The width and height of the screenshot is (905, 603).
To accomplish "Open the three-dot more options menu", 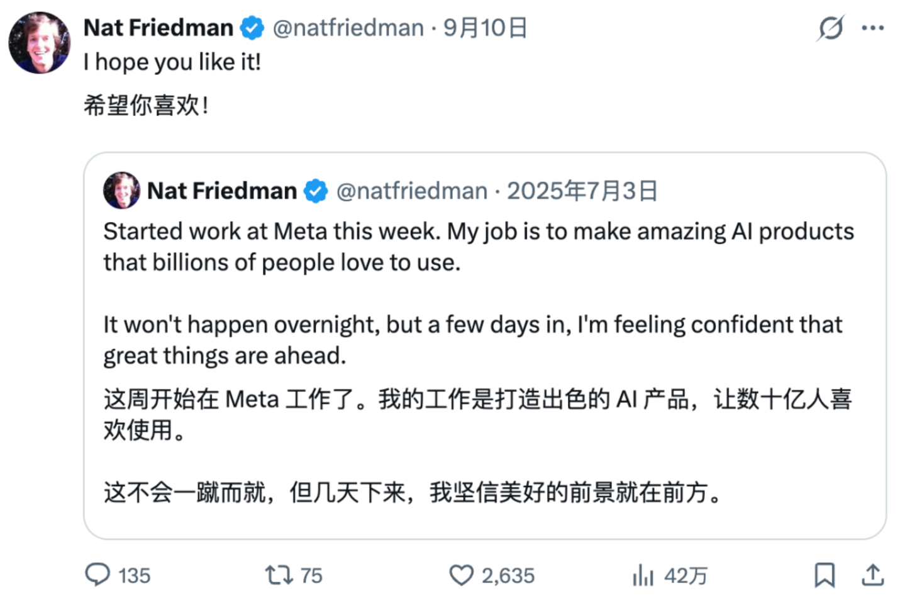I will 873,28.
